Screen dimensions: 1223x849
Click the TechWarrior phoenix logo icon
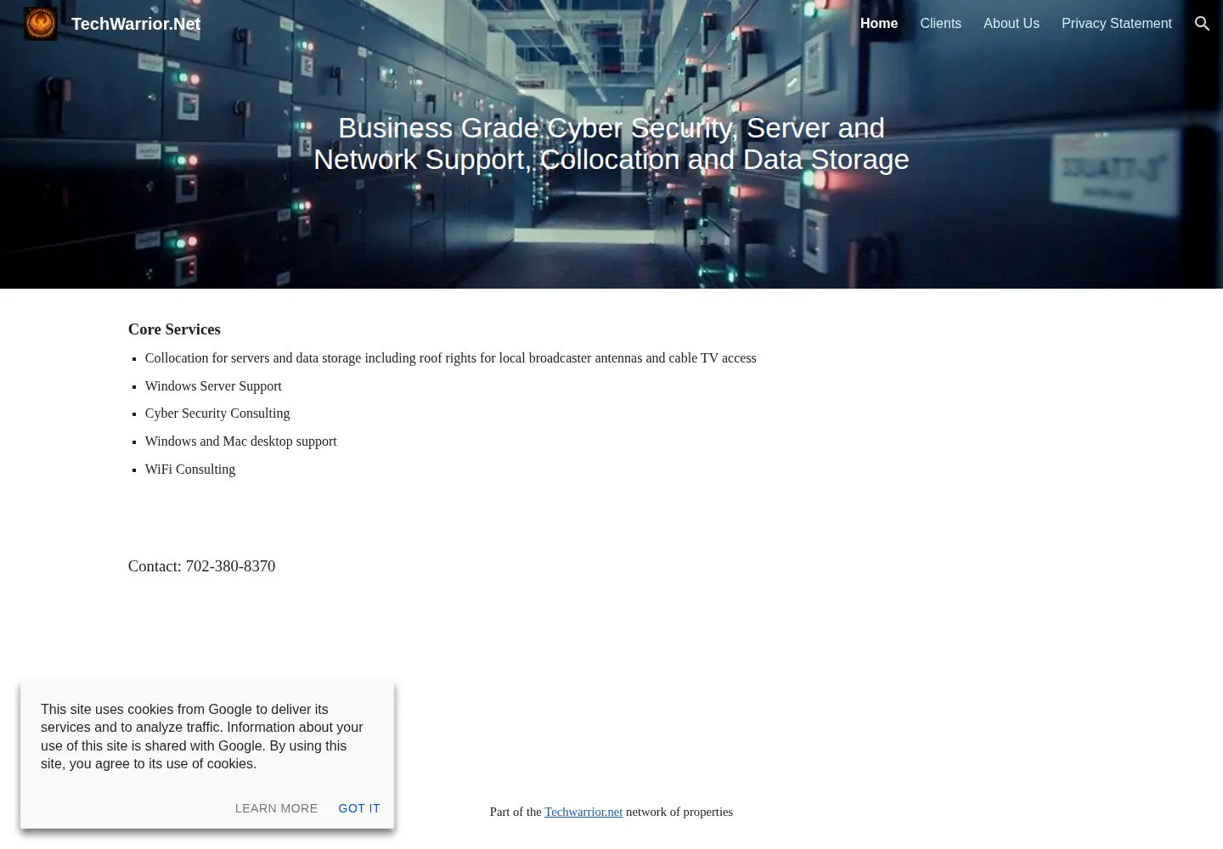coord(41,24)
